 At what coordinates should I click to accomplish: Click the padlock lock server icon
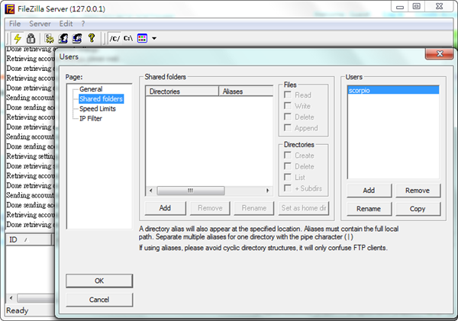click(31, 37)
